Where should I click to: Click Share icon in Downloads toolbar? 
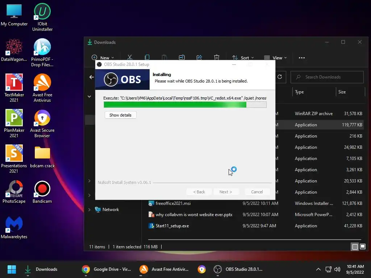(199, 58)
